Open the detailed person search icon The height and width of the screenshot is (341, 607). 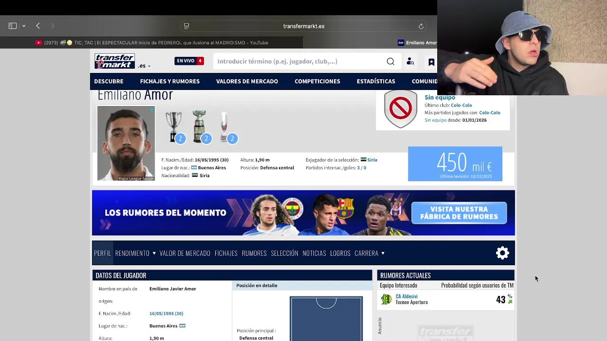click(410, 62)
